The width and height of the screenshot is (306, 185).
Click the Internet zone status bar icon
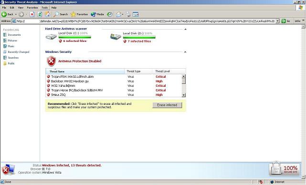[x=272, y=182]
